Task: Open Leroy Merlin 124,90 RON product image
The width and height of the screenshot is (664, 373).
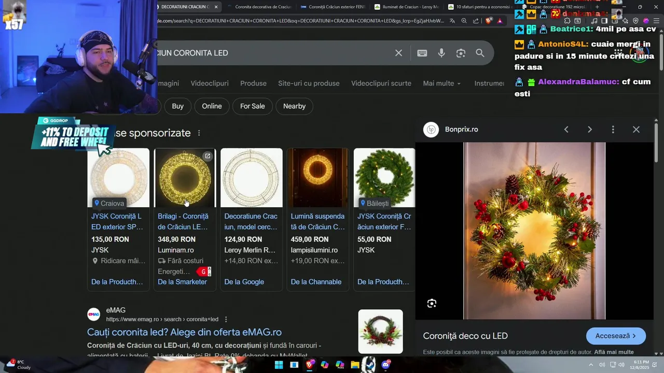Action: pyautogui.click(x=252, y=178)
